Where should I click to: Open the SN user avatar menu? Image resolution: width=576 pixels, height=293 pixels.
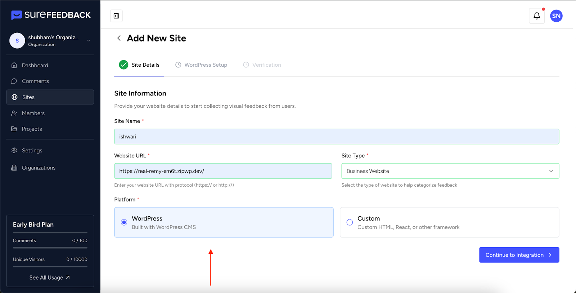tap(556, 16)
